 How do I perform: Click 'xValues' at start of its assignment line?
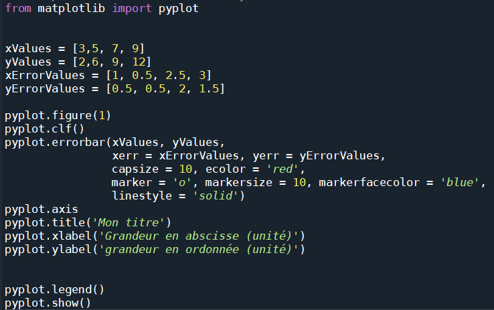pyautogui.click(x=28, y=48)
